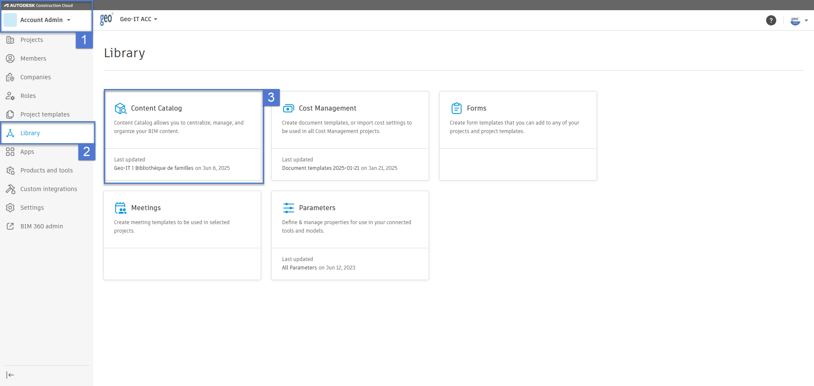Click the Parameters sliders icon
The height and width of the screenshot is (386, 814).
[288, 208]
